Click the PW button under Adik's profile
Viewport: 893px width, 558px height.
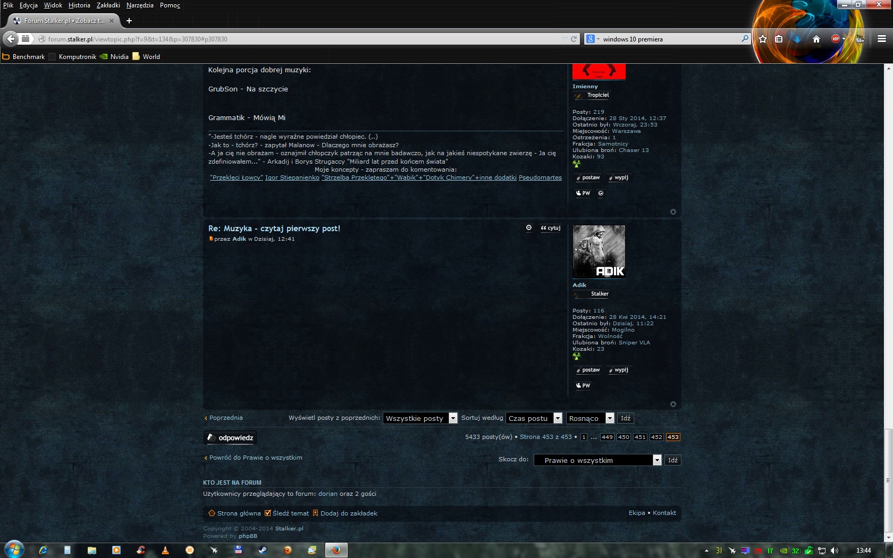[583, 386]
